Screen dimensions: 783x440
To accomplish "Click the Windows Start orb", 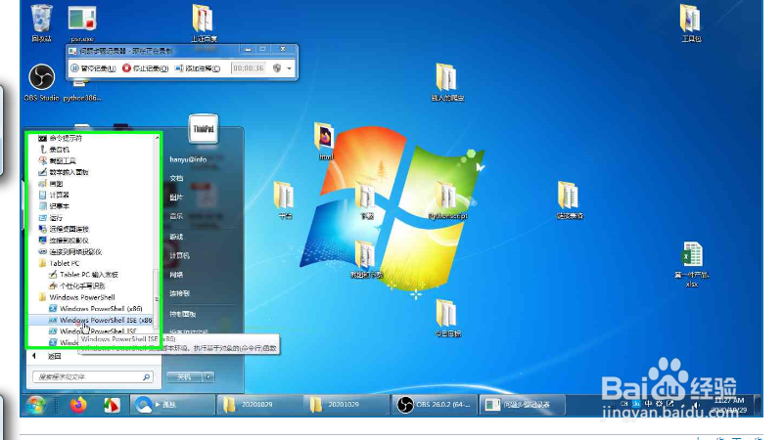I will 35,405.
